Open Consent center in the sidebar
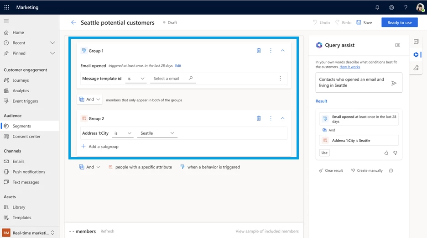 [26, 137]
